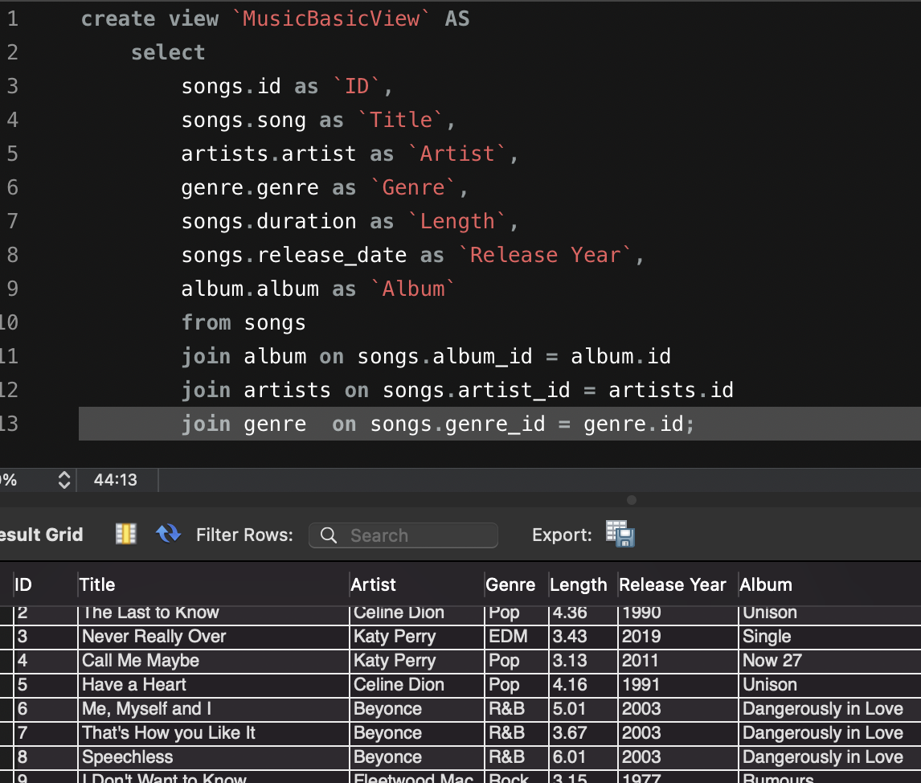This screenshot has width=921, height=783.
Task: Click the cursor position 44:13 indicator
Action: 116,480
